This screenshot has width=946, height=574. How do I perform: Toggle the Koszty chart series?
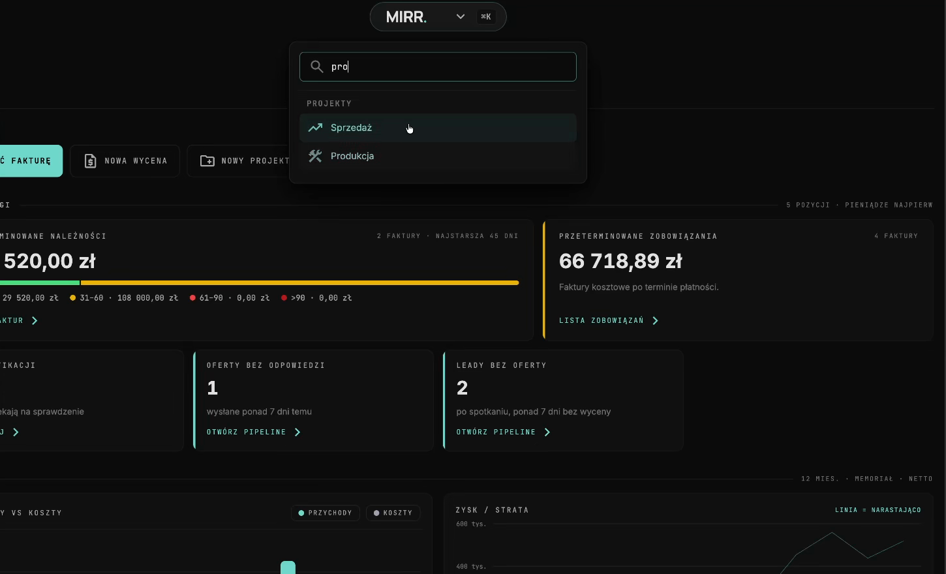click(393, 513)
